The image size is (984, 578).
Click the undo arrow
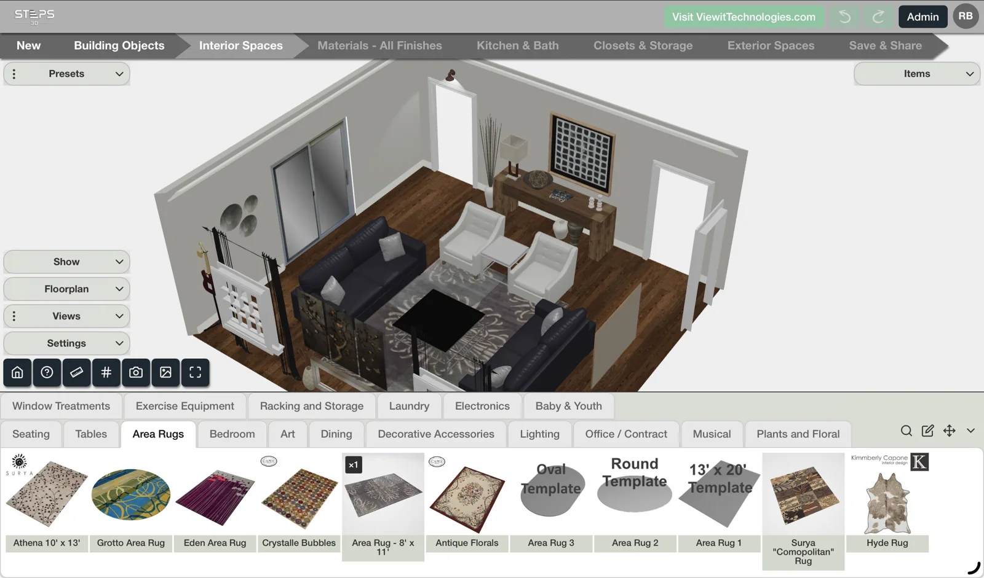click(x=845, y=17)
